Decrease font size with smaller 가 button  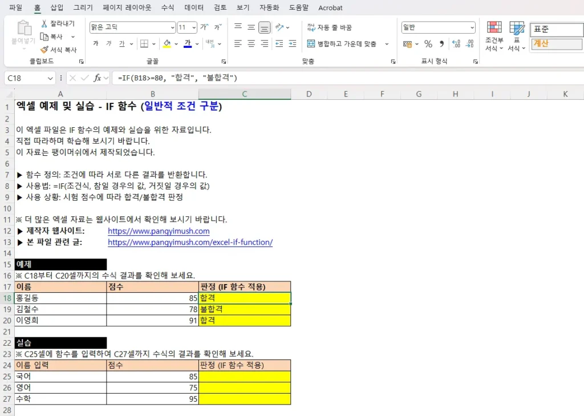[217, 27]
